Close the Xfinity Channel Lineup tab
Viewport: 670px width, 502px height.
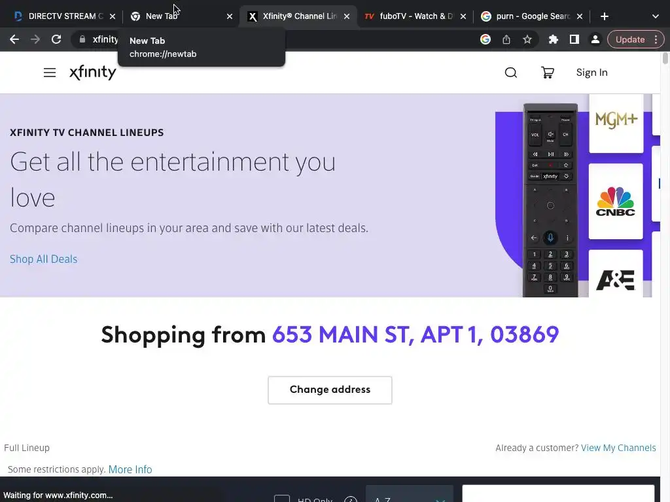(x=347, y=16)
